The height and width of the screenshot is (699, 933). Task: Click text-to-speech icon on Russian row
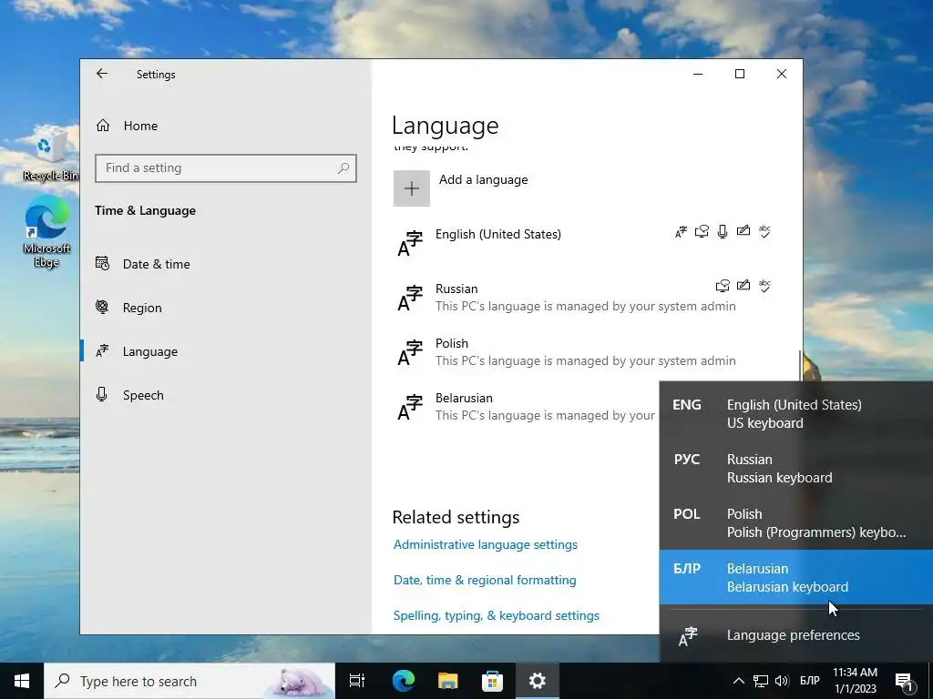point(723,286)
